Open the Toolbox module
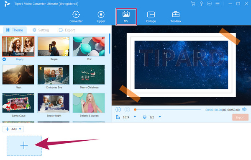The image size is (251, 160). pos(176,17)
